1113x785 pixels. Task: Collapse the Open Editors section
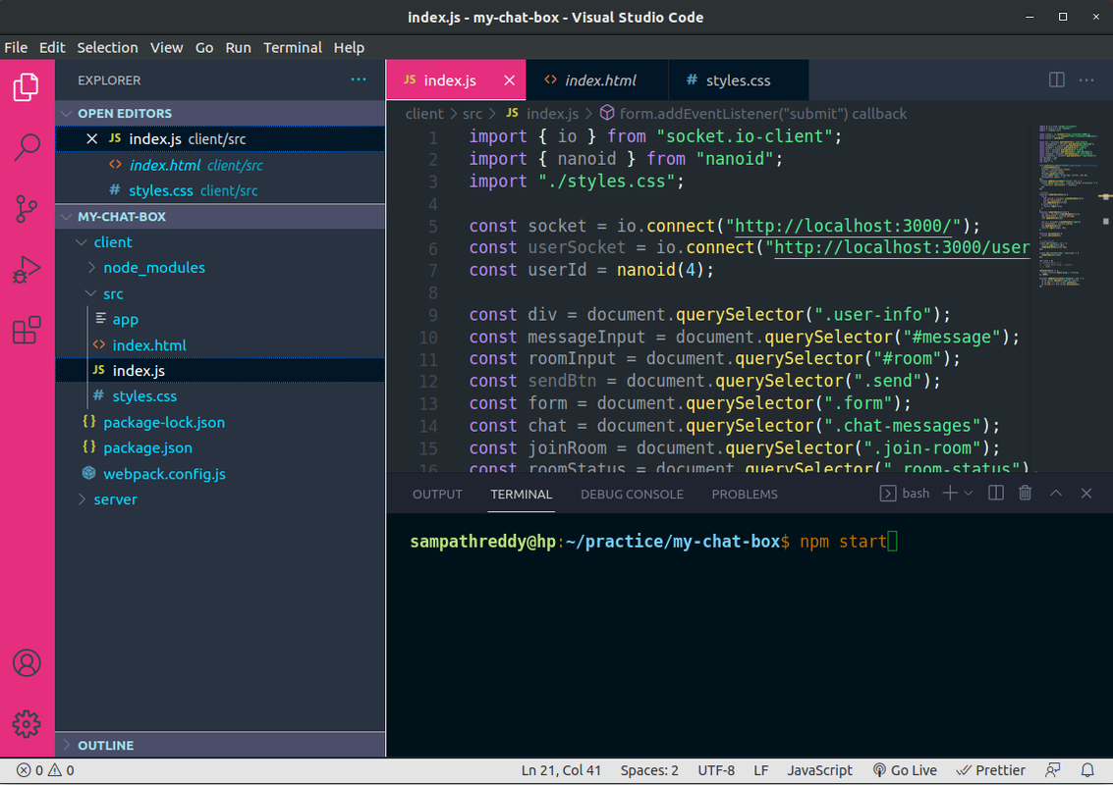(220, 114)
